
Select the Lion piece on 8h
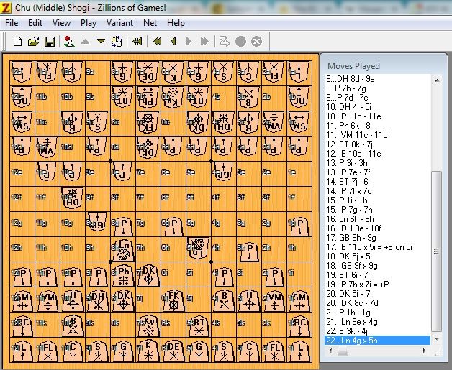pos(123,249)
